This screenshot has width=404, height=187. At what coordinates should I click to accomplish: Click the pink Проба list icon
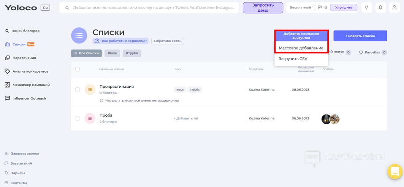(x=90, y=119)
